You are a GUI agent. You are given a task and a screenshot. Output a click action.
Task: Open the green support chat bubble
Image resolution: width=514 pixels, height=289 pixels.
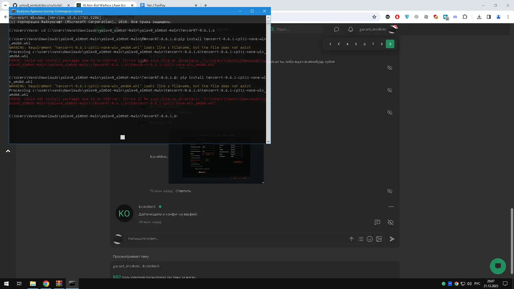[x=498, y=266]
